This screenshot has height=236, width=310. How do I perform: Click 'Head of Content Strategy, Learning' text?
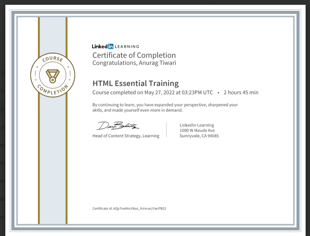click(x=126, y=136)
